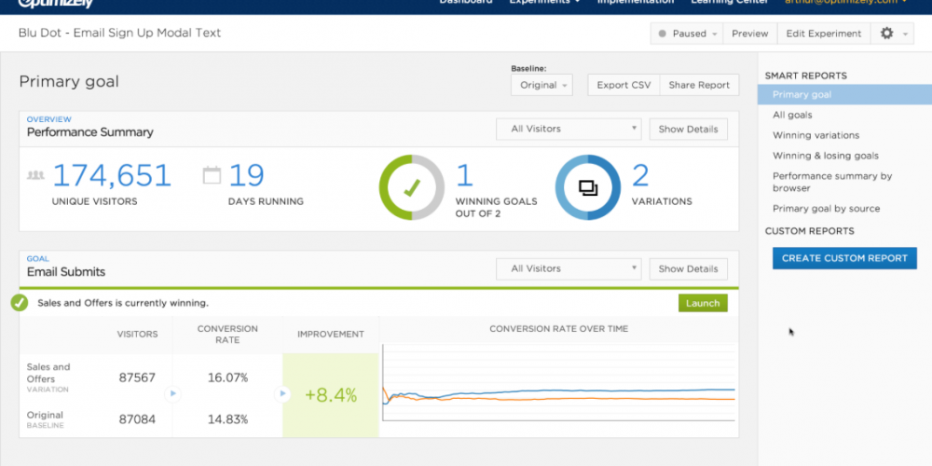932x466 pixels.
Task: Open Performance summary by browser report
Action: click(832, 182)
